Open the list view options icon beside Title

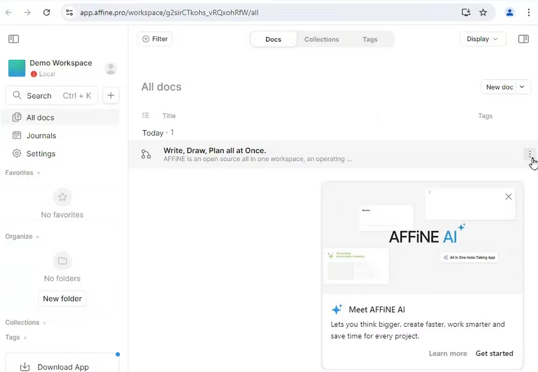(x=146, y=115)
